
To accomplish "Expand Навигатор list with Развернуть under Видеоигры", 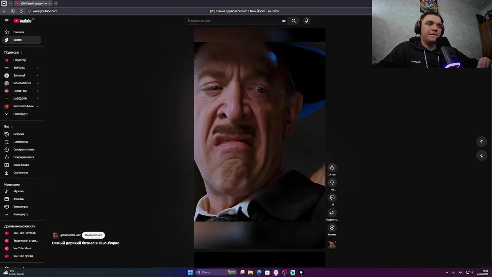I will coord(22,214).
